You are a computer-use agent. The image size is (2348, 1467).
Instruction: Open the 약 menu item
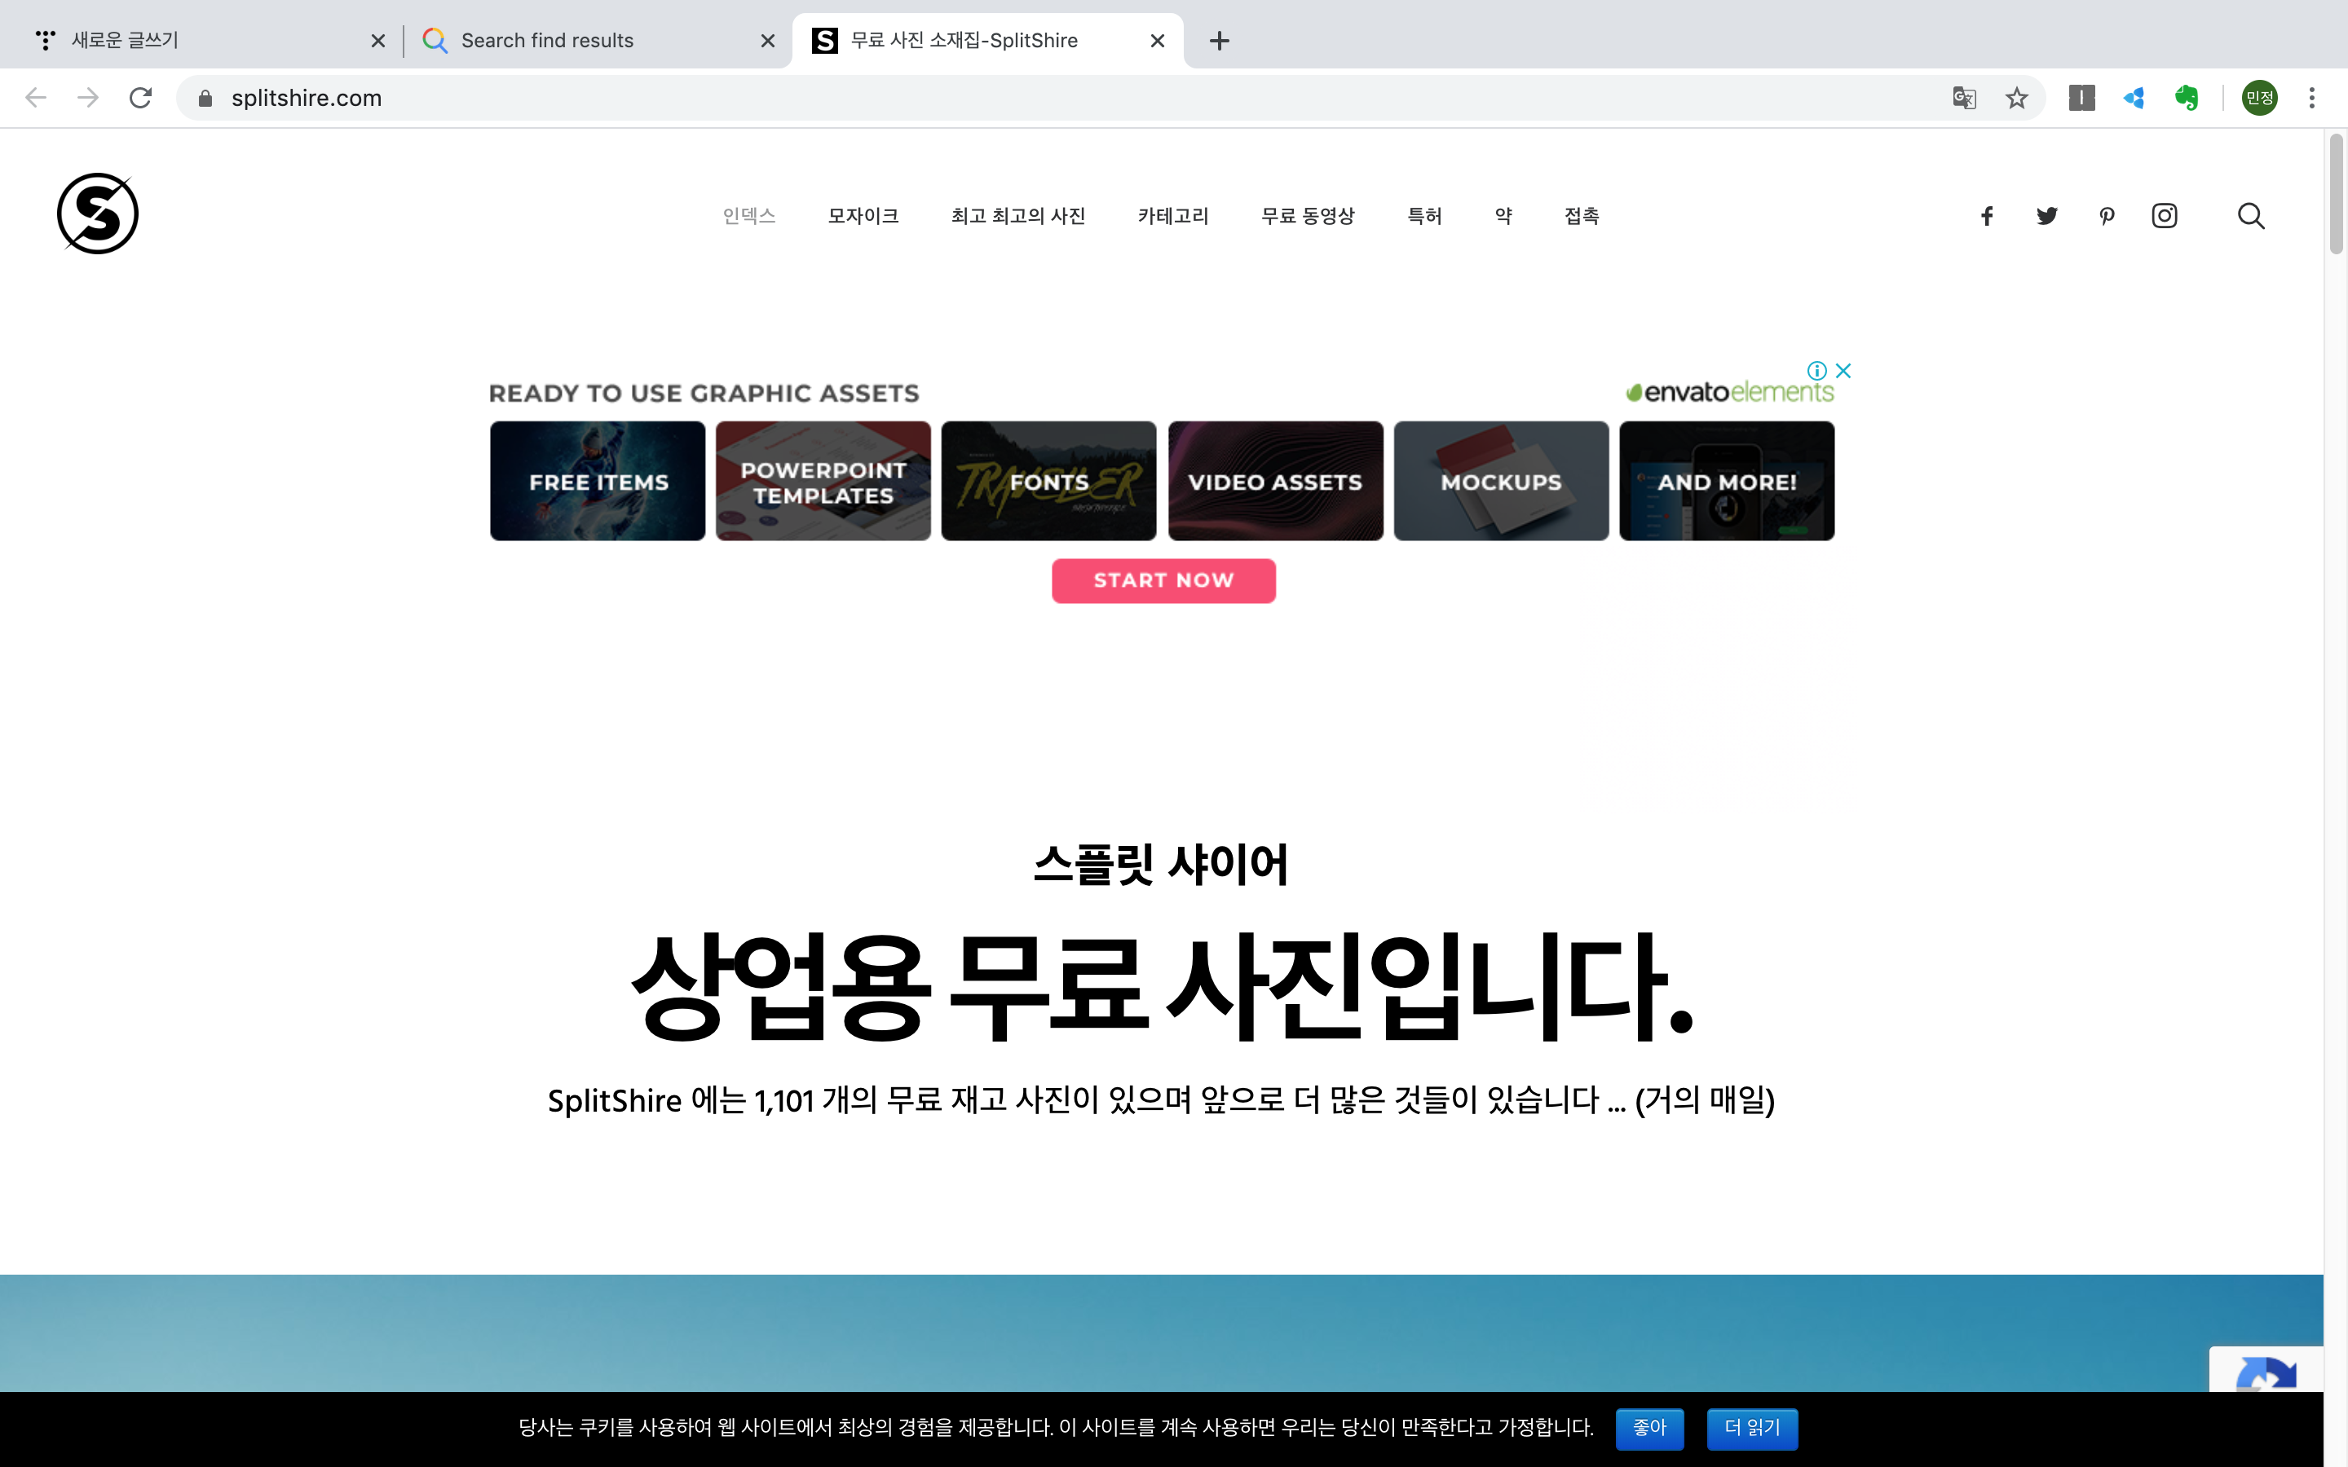pyautogui.click(x=1503, y=215)
